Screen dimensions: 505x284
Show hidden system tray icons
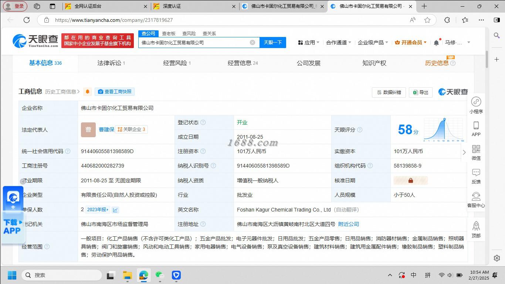click(390, 275)
